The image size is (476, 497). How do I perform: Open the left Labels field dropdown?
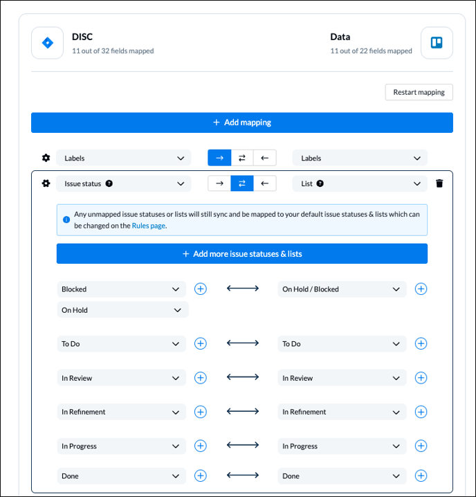tap(124, 158)
